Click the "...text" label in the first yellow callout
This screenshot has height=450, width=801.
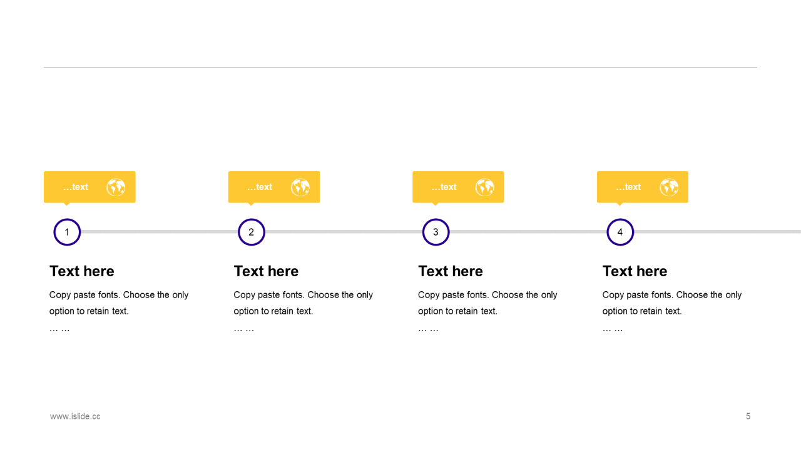76,187
